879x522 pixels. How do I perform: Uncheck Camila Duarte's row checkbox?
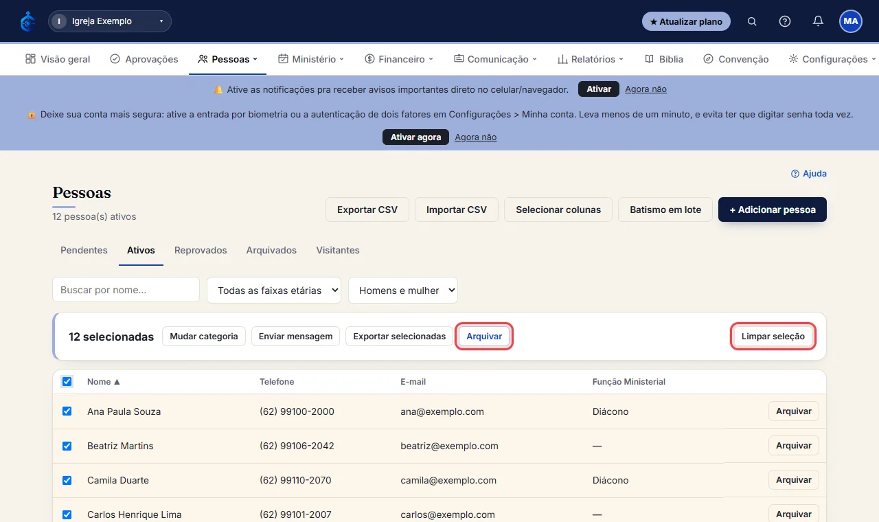pos(67,479)
